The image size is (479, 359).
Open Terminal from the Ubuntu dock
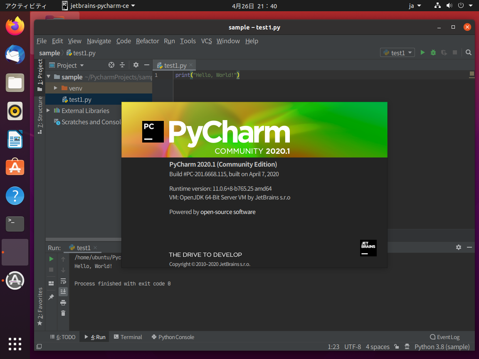point(15,224)
